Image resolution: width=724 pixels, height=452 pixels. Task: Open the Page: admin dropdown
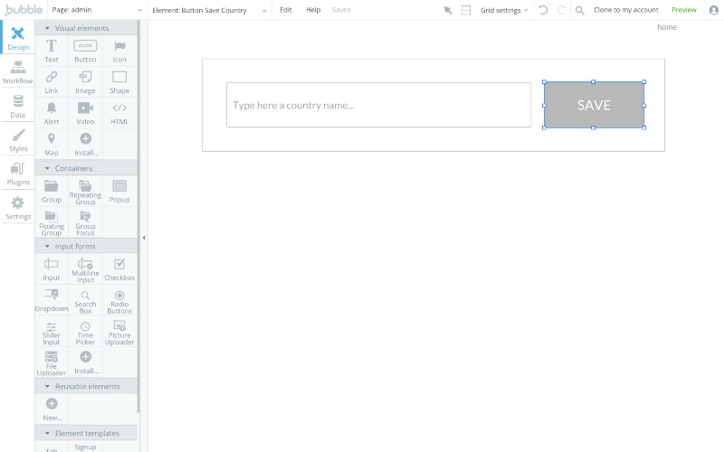97,10
